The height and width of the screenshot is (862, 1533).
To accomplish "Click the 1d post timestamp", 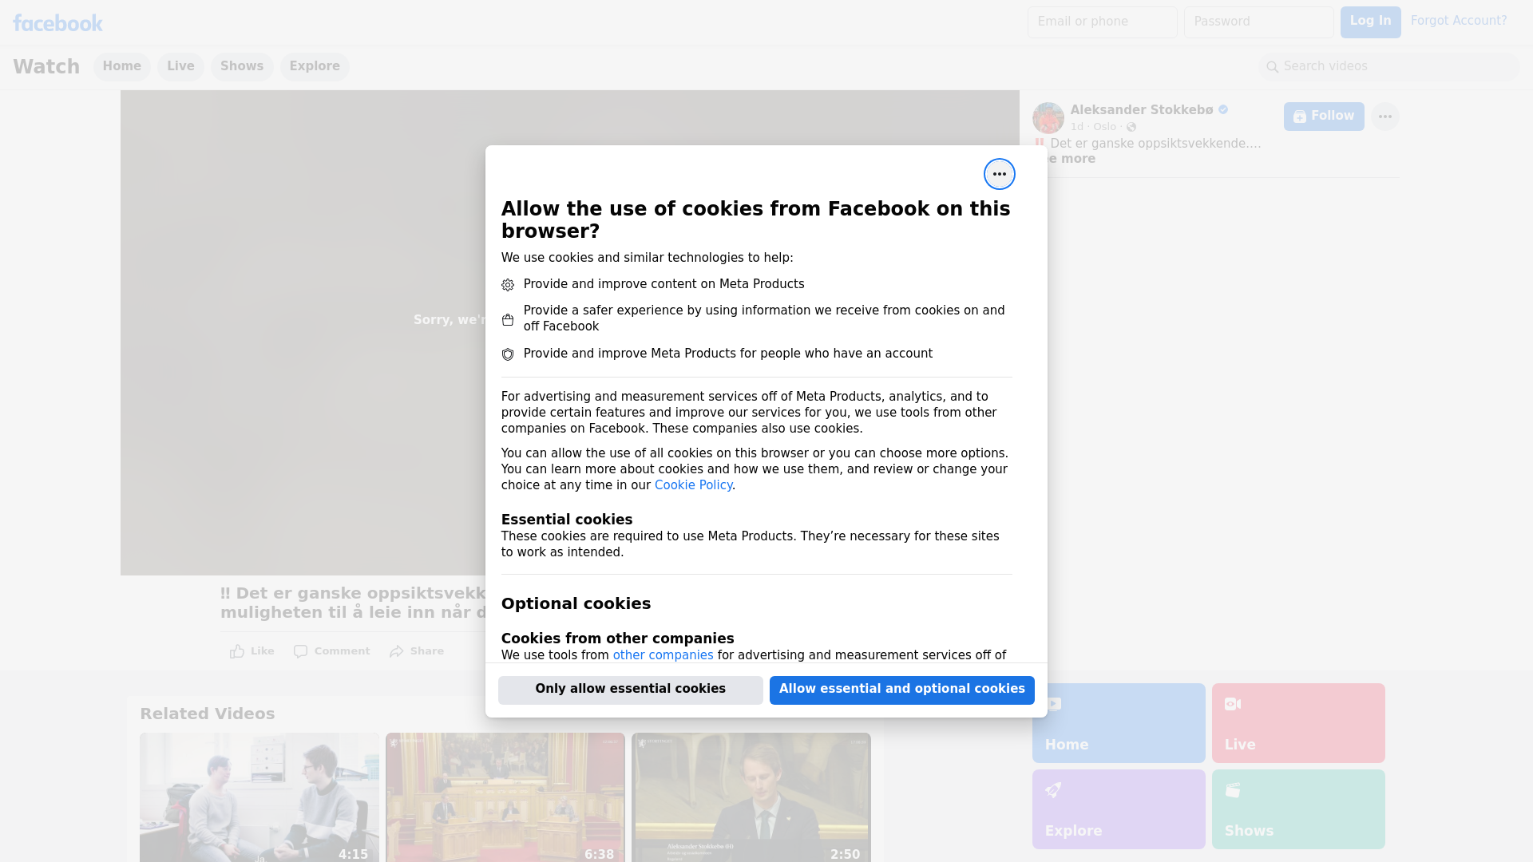I will 1077,127.
